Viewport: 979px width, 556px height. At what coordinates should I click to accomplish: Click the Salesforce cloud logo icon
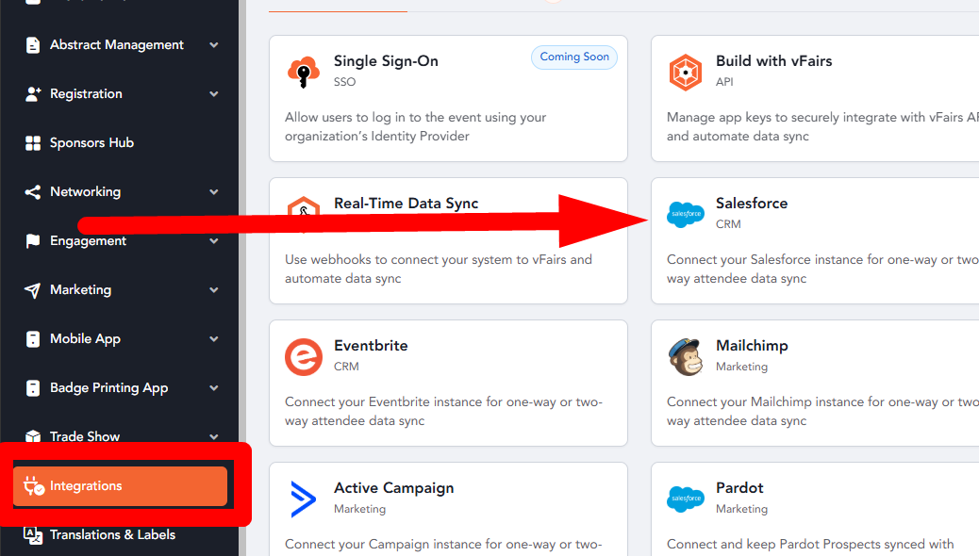tap(685, 214)
